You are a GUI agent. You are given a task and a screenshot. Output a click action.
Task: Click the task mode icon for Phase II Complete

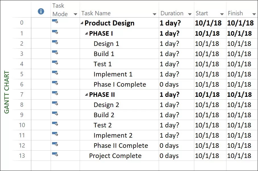click(x=55, y=144)
